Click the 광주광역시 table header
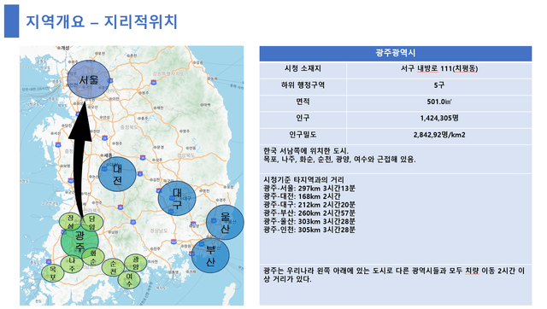547x309 pixels. coord(395,53)
